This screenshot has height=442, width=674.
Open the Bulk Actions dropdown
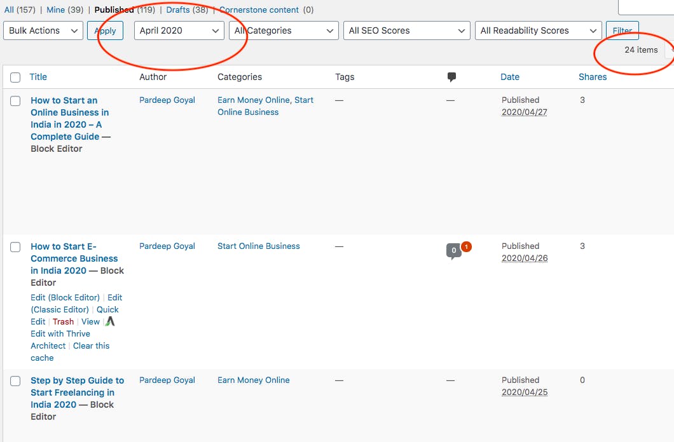click(43, 30)
